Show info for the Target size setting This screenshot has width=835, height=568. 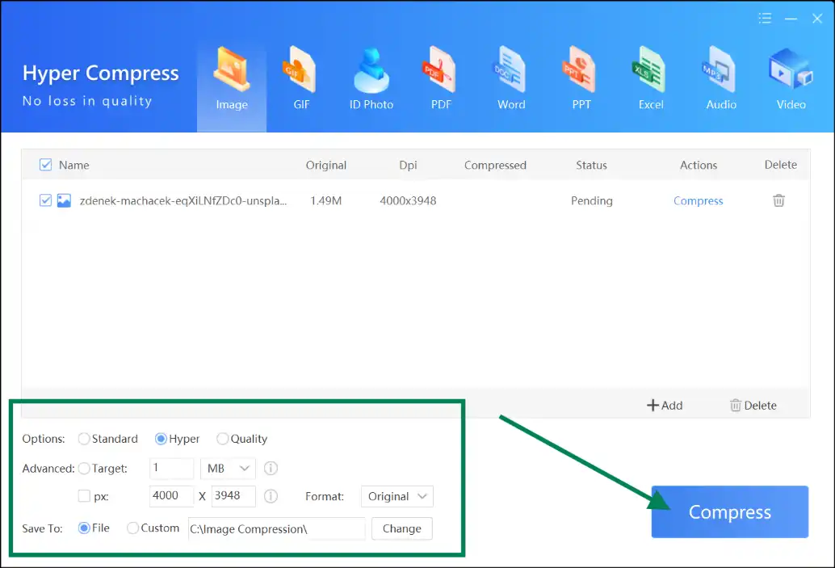pyautogui.click(x=271, y=469)
